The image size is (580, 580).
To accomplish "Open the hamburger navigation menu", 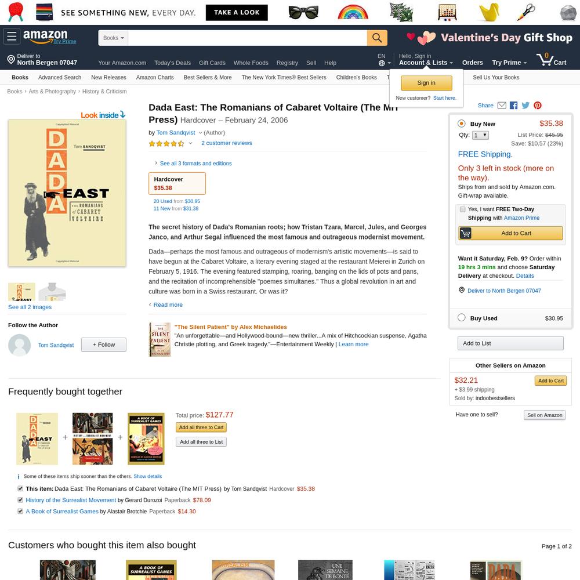I will click(12, 36).
